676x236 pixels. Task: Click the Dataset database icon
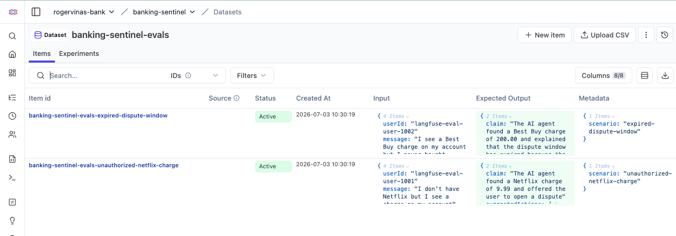click(38, 35)
